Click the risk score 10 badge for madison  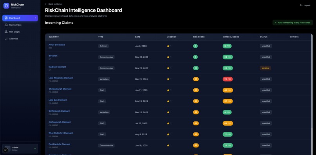click(x=196, y=68)
